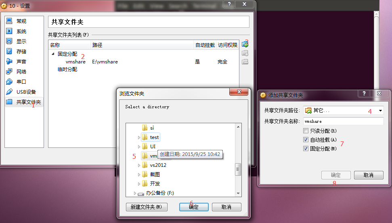The width and height of the screenshot is (392, 223).
Task: Click the edit shared folder icon
Action: click(x=245, y=53)
